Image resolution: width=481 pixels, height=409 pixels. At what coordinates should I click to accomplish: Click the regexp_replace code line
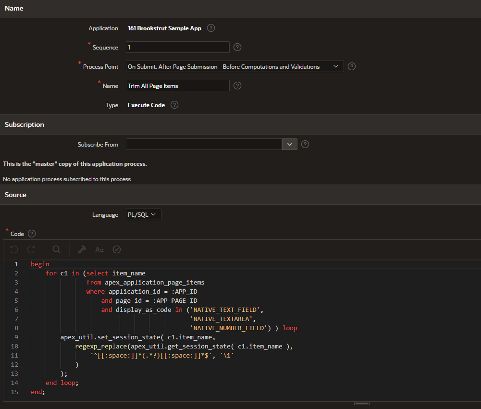pos(184,347)
